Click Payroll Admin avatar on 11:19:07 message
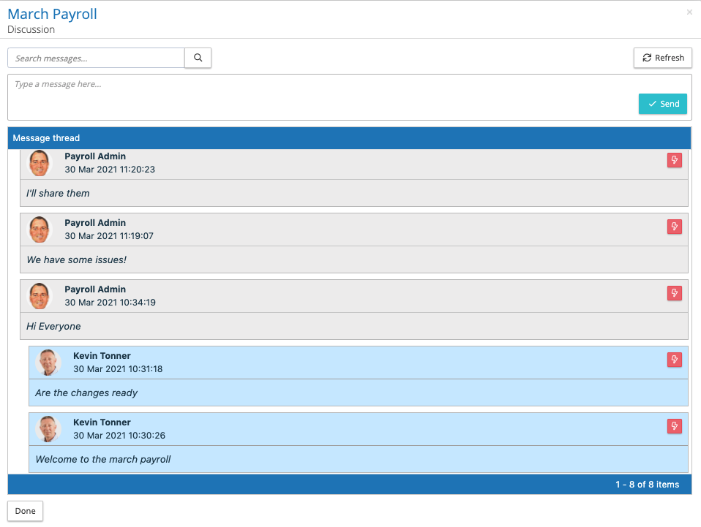The height and width of the screenshot is (527, 701). (x=40, y=230)
